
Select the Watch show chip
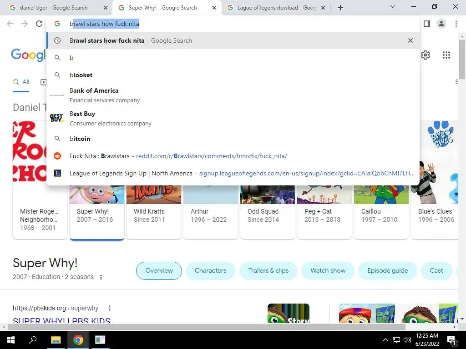coord(328,271)
